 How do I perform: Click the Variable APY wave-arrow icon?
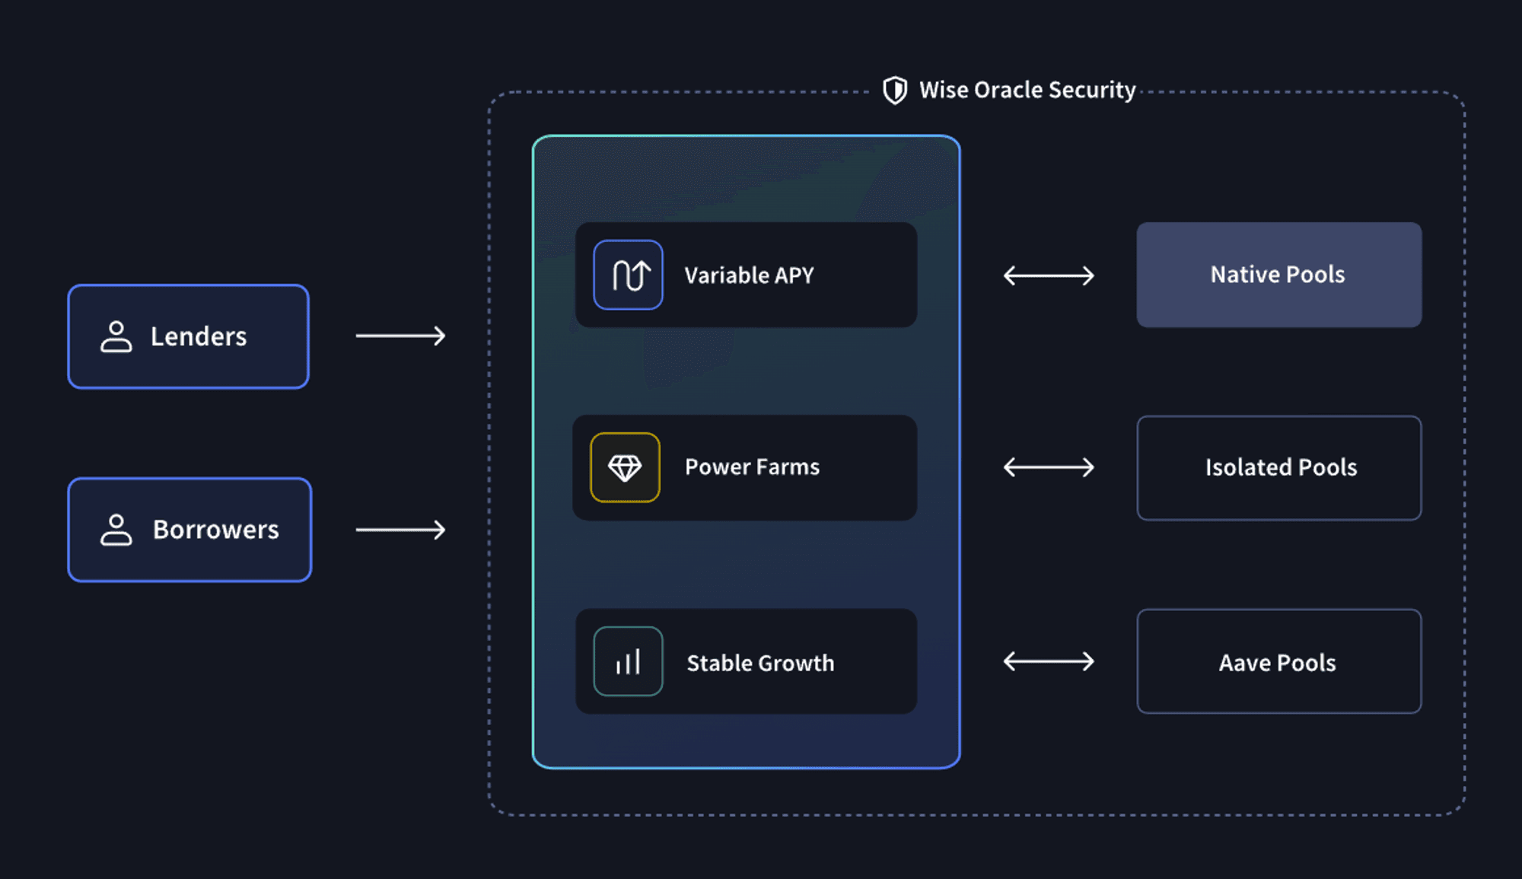click(x=628, y=275)
